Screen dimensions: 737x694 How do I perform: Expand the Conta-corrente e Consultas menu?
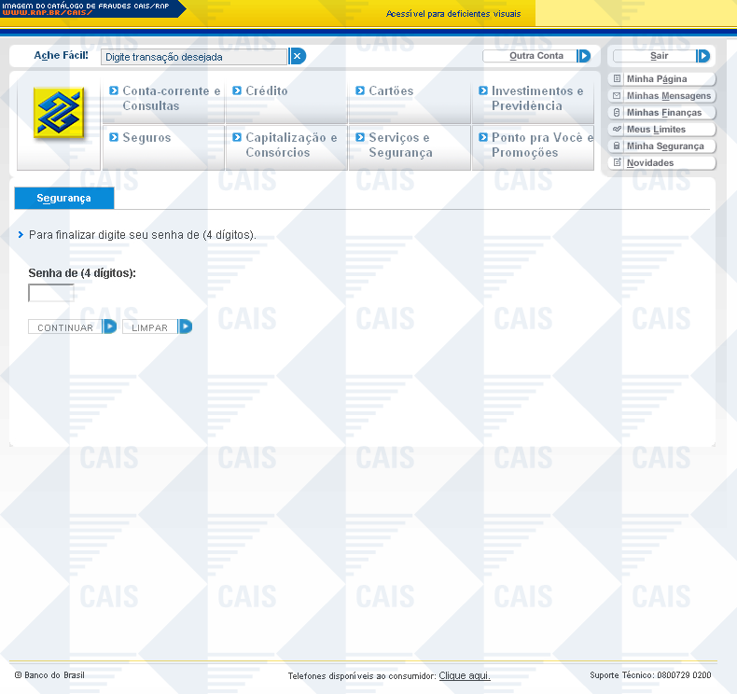[164, 98]
